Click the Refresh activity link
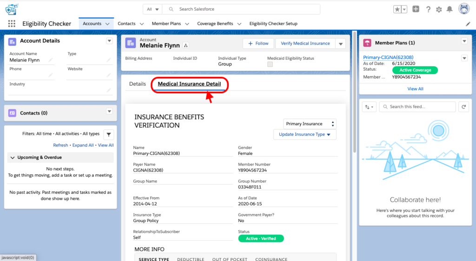This screenshot has height=261, width=476. click(60, 146)
